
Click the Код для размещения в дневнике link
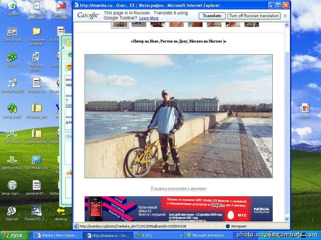[x=179, y=188]
